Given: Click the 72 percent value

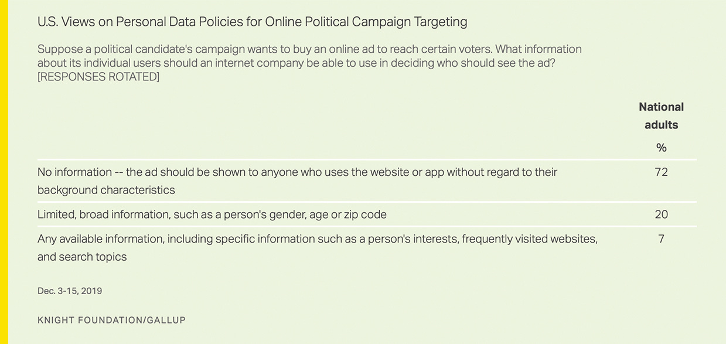Looking at the screenshot, I should [x=662, y=172].
